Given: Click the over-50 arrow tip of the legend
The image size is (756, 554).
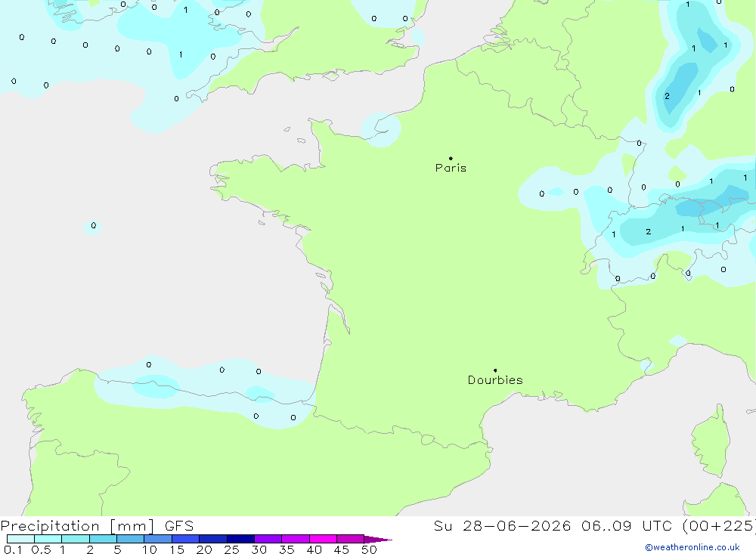Looking at the screenshot, I should point(379,540).
